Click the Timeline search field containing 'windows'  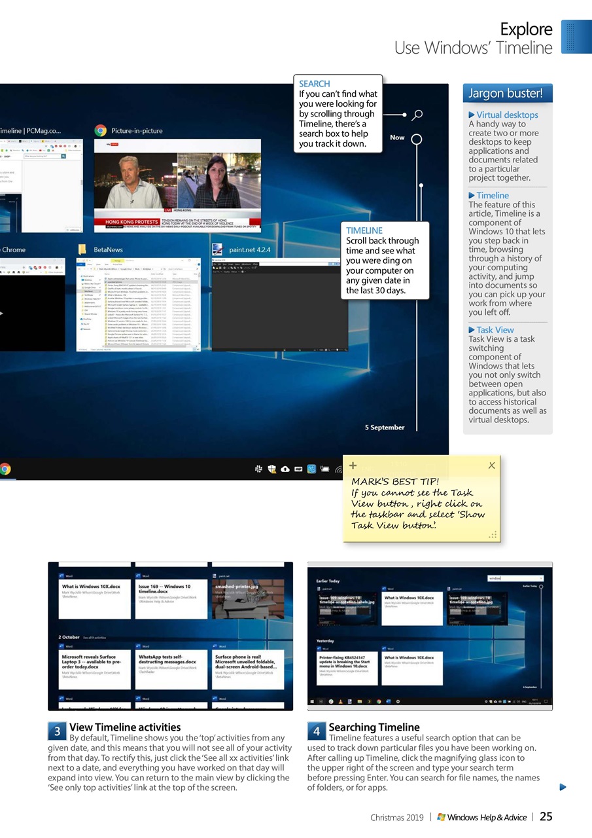[515, 578]
